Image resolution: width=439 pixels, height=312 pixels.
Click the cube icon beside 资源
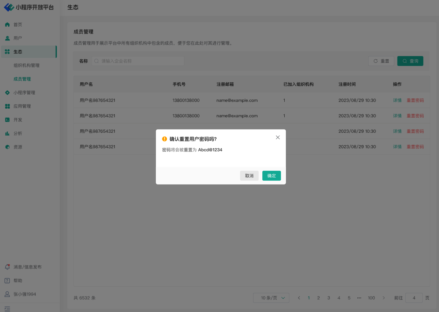click(x=7, y=147)
